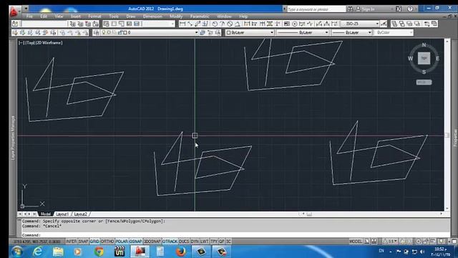
Task: Click the Exchange X icon in title bar
Action: click(399, 9)
